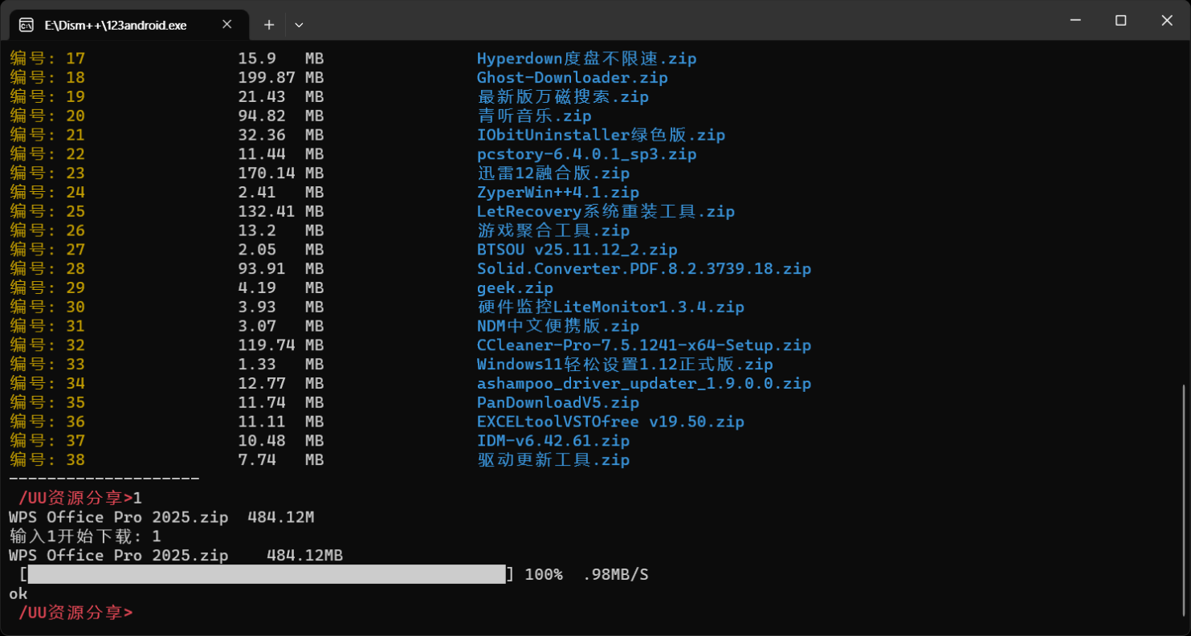Screen dimensions: 1191x636
Task: Click the terminal icon in the tab
Action: tap(26, 25)
